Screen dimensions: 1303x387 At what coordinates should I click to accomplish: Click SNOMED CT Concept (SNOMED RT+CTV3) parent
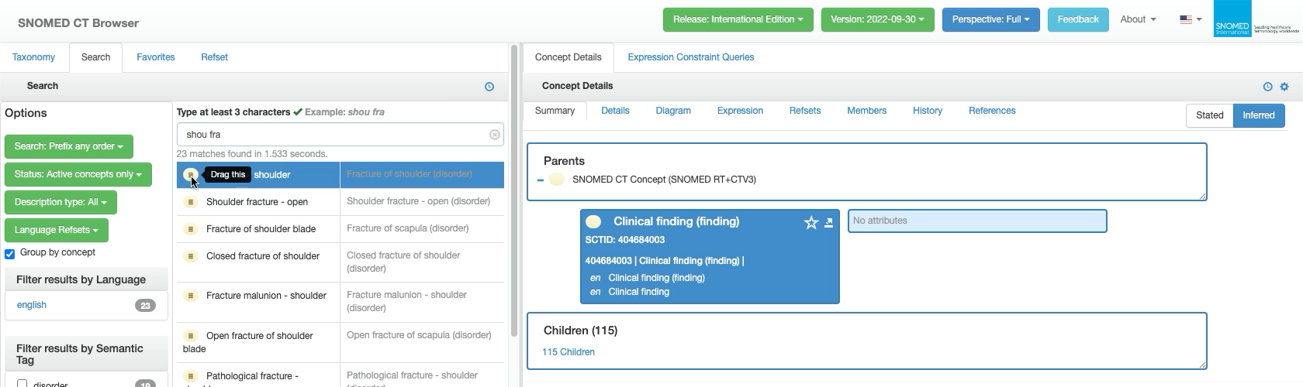664,180
